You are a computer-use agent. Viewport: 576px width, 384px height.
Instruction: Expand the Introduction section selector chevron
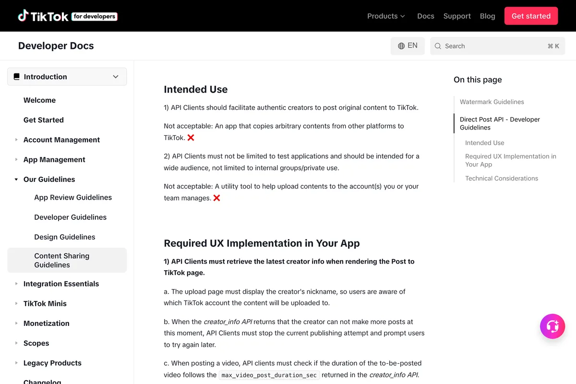coord(116,77)
